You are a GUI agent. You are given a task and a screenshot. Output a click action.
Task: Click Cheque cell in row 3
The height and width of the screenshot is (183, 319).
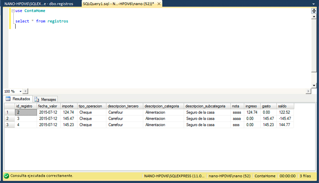(91, 125)
